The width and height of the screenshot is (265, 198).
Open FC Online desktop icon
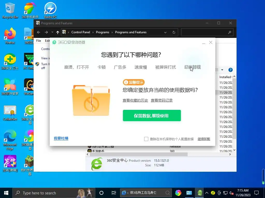coord(29,62)
